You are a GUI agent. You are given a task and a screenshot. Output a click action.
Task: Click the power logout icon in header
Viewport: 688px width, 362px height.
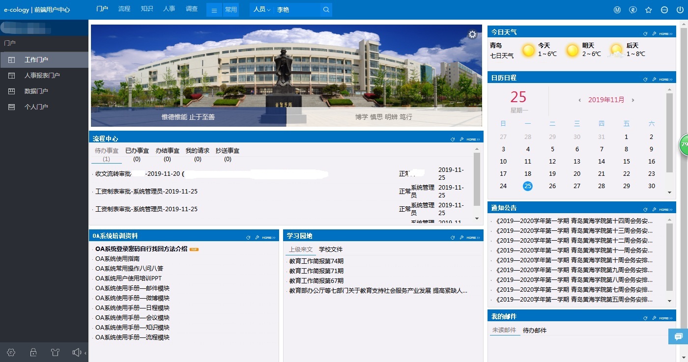tap(680, 10)
